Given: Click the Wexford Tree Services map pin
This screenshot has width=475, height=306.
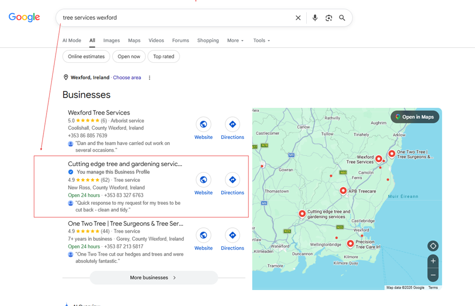Looking at the screenshot, I should [379, 159].
